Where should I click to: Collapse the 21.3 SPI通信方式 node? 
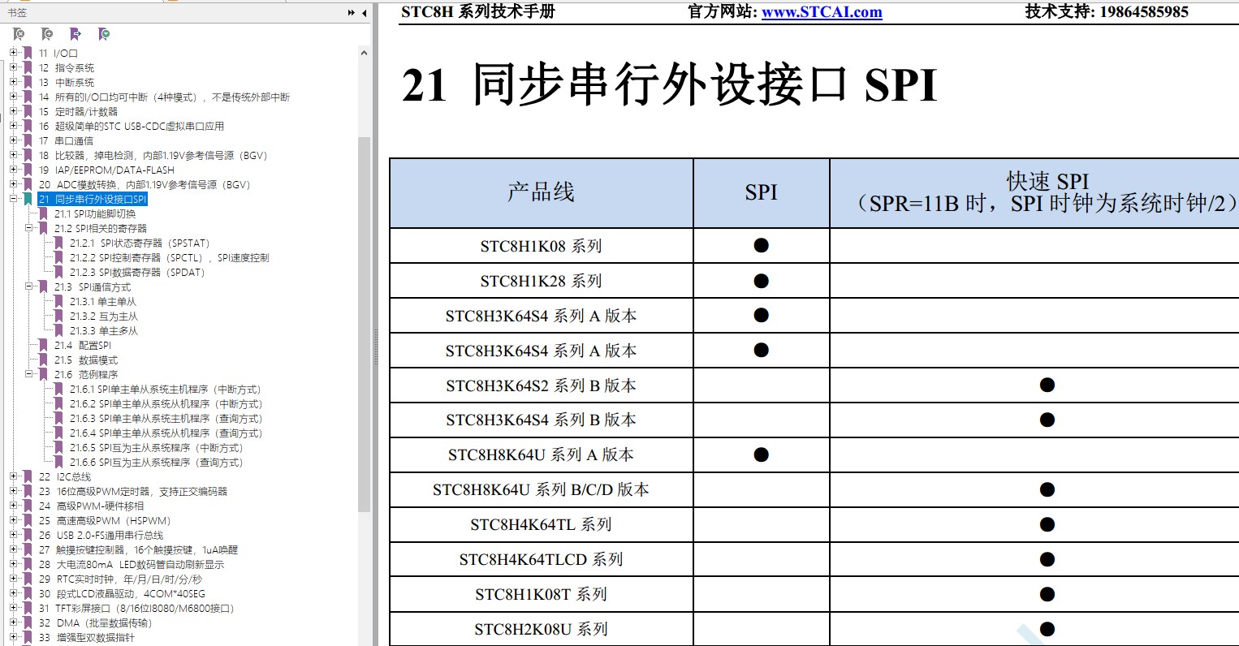tap(28, 286)
